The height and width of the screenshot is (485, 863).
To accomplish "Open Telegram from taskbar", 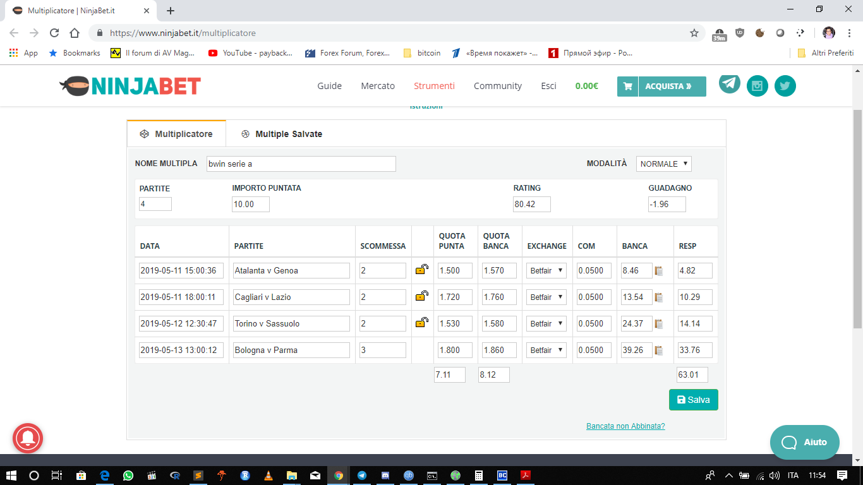I will 361,476.
